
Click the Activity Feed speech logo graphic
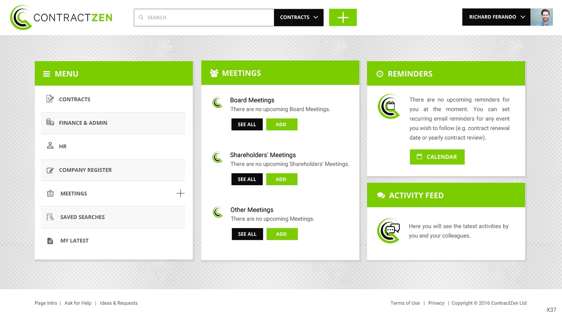point(389,231)
